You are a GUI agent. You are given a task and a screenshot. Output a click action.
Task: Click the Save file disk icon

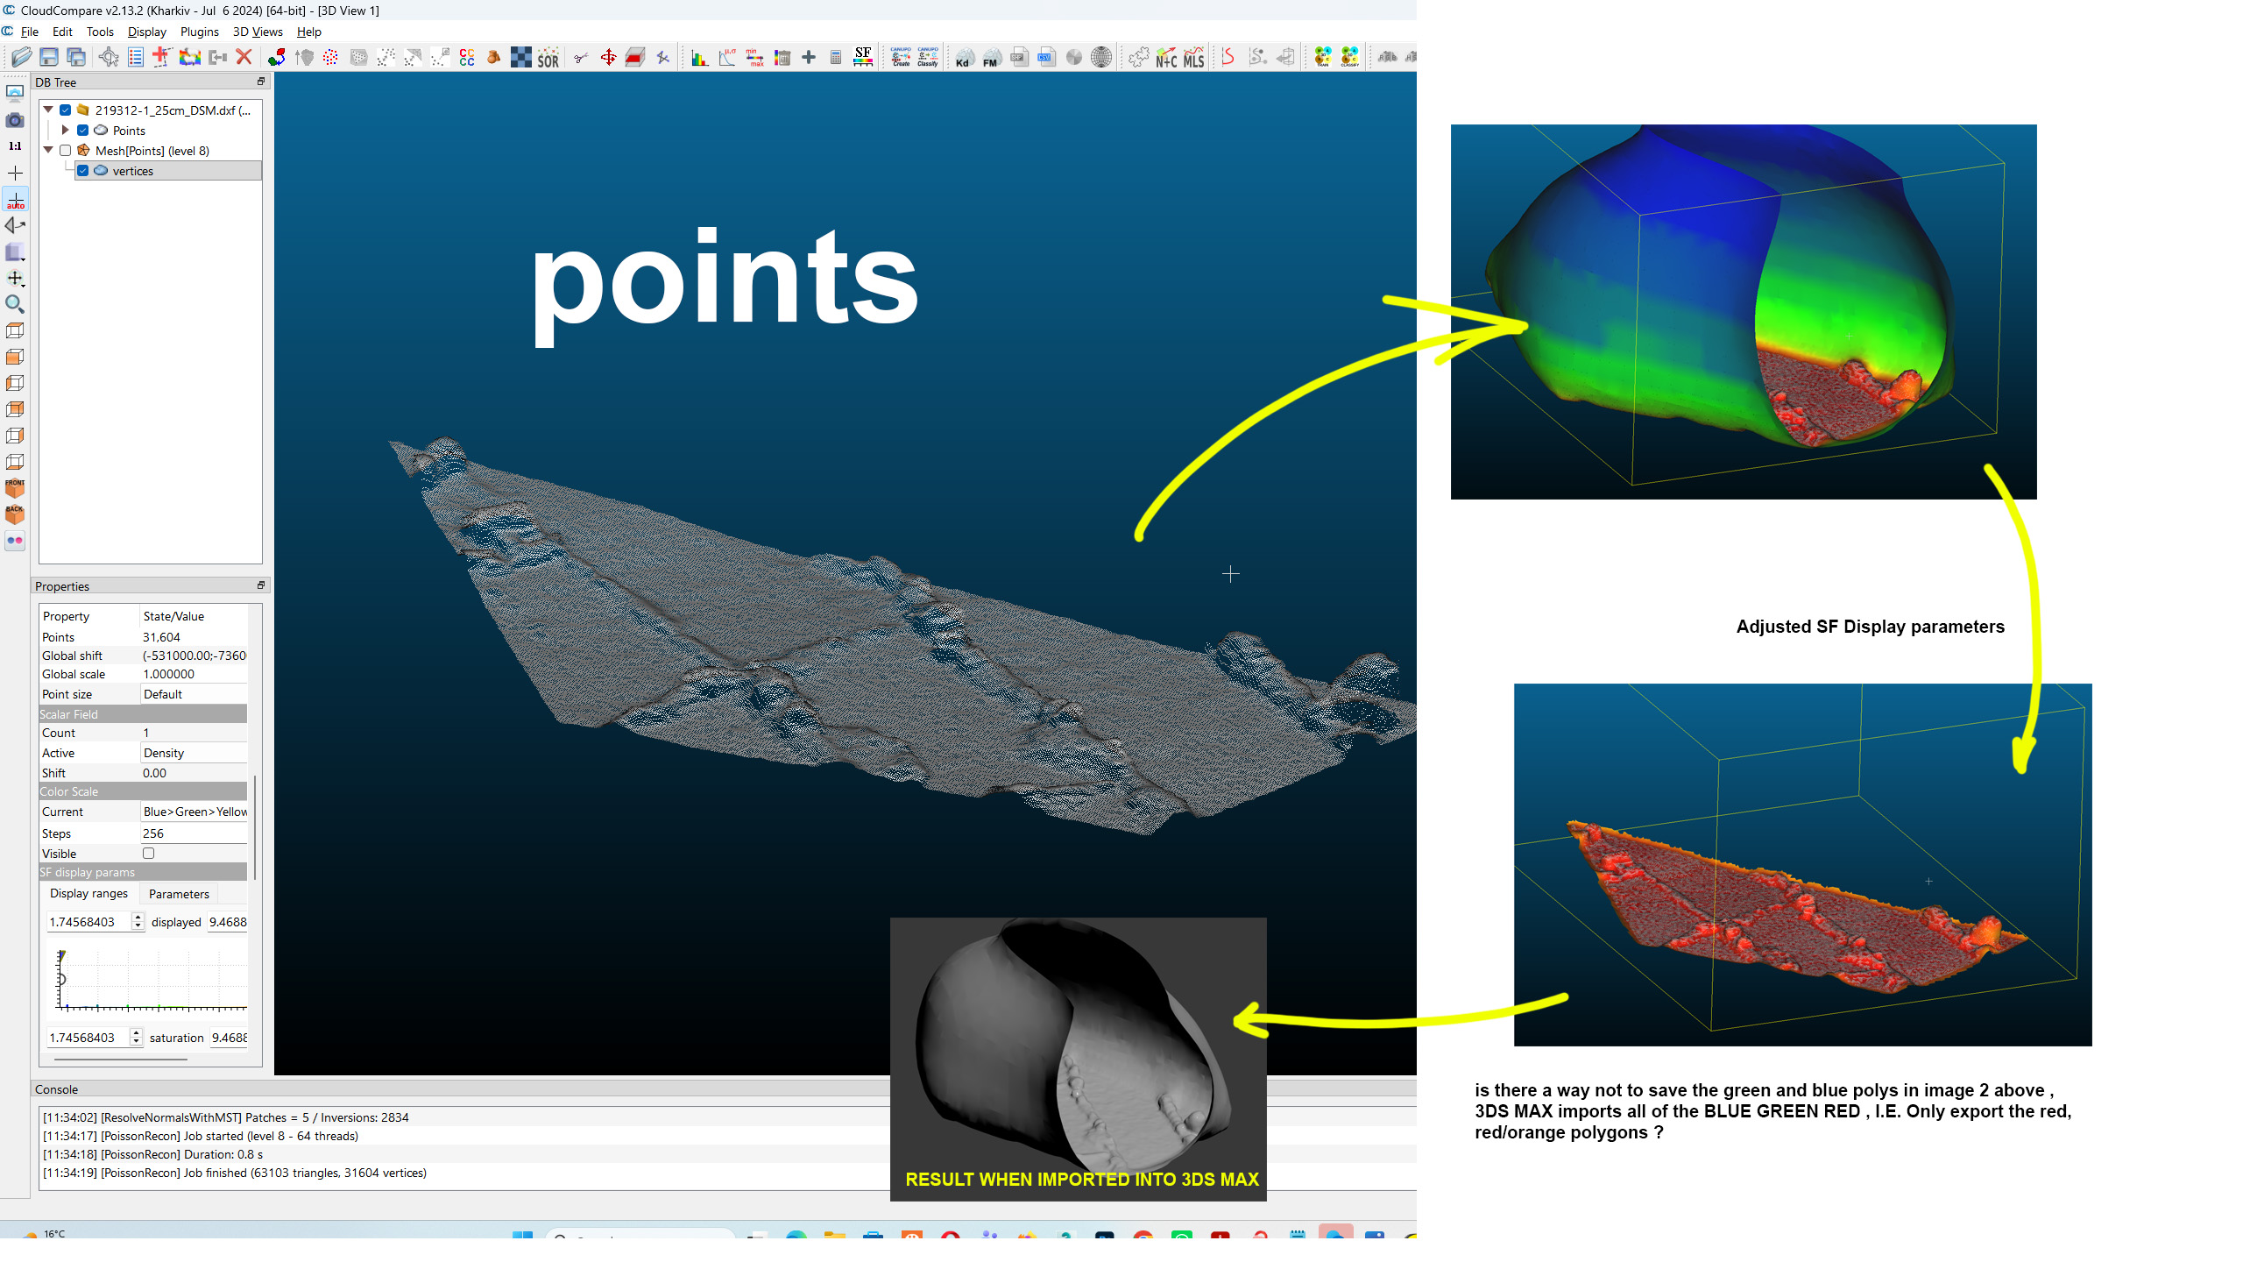49,58
